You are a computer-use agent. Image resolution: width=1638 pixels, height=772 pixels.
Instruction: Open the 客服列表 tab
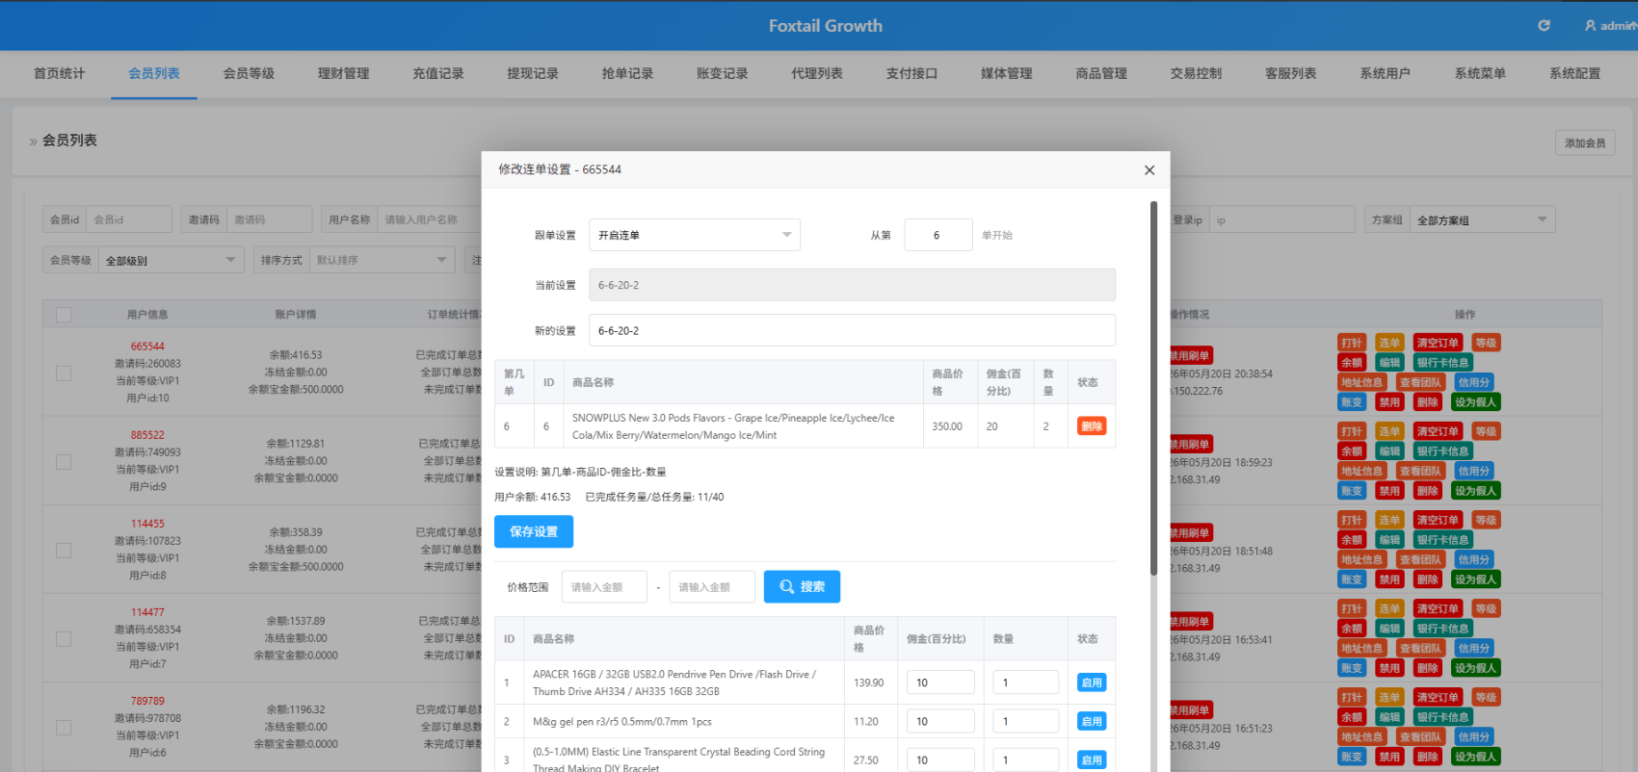point(1290,74)
